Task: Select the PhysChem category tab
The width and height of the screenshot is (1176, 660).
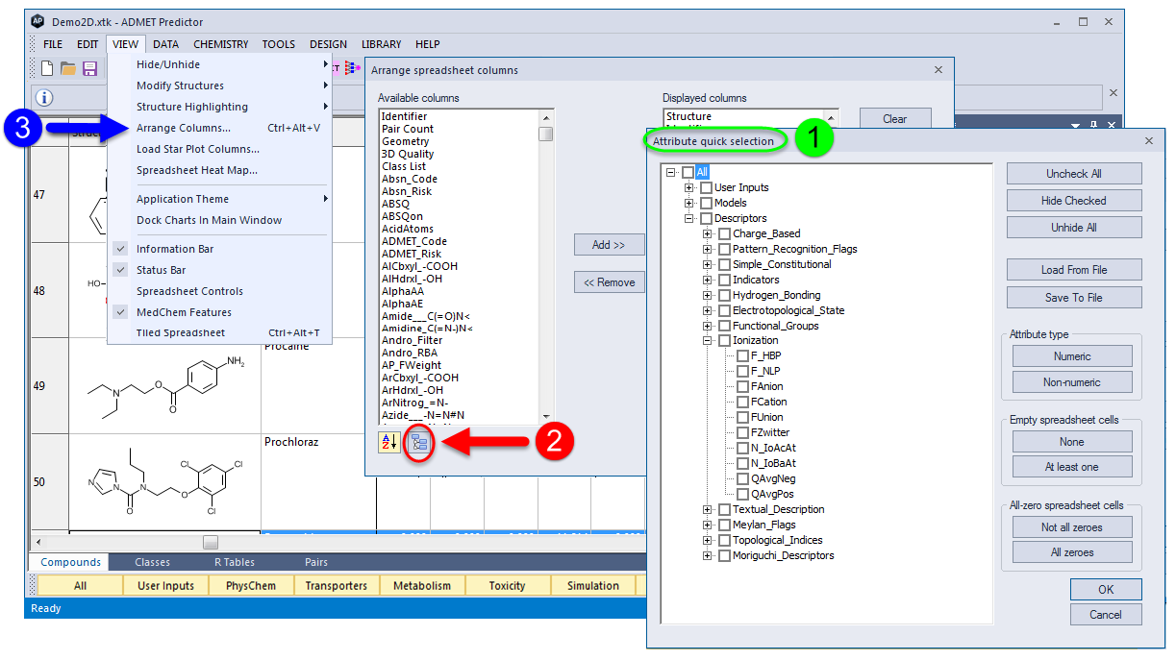Action: pos(251,585)
